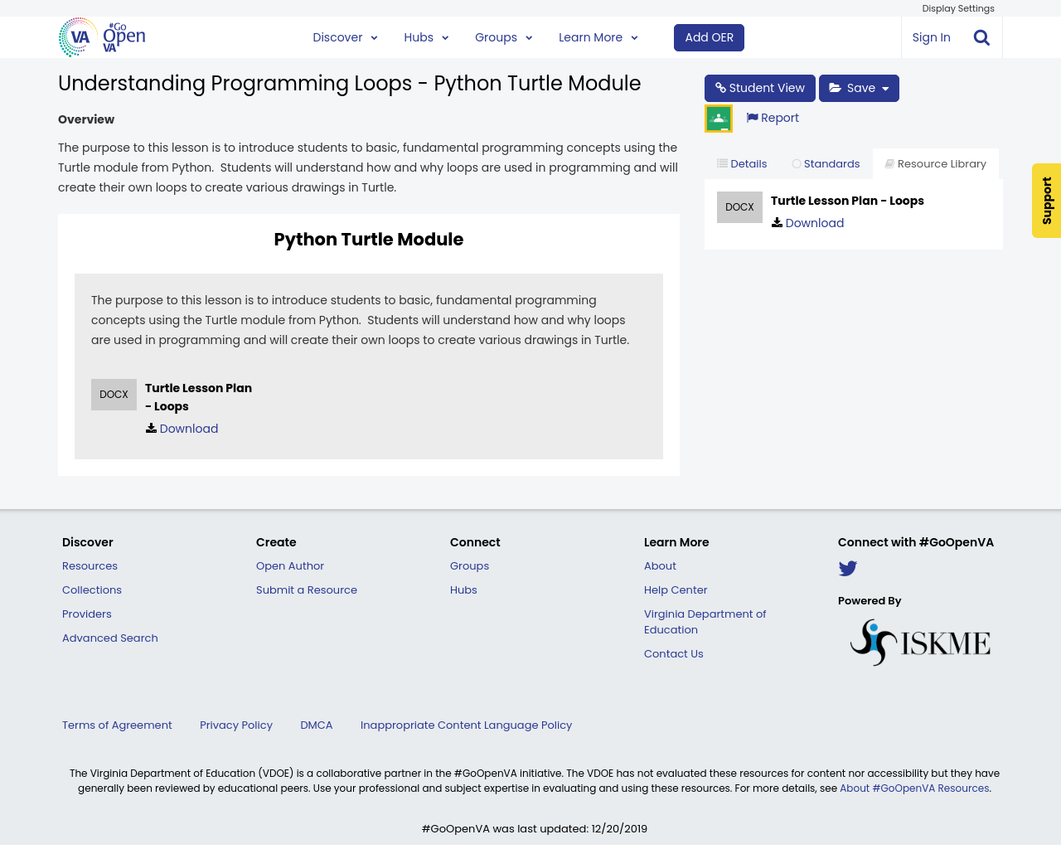Open the Groups navigation menu
This screenshot has width=1061, height=849.
point(503,37)
